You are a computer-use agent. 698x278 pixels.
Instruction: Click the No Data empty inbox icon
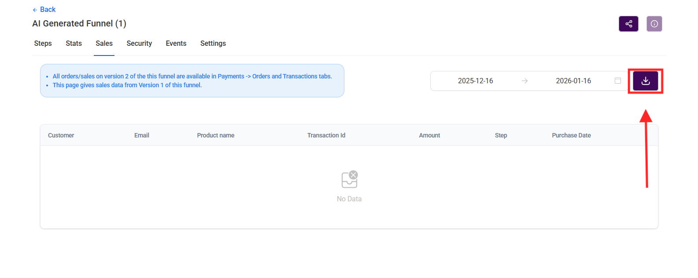350,179
